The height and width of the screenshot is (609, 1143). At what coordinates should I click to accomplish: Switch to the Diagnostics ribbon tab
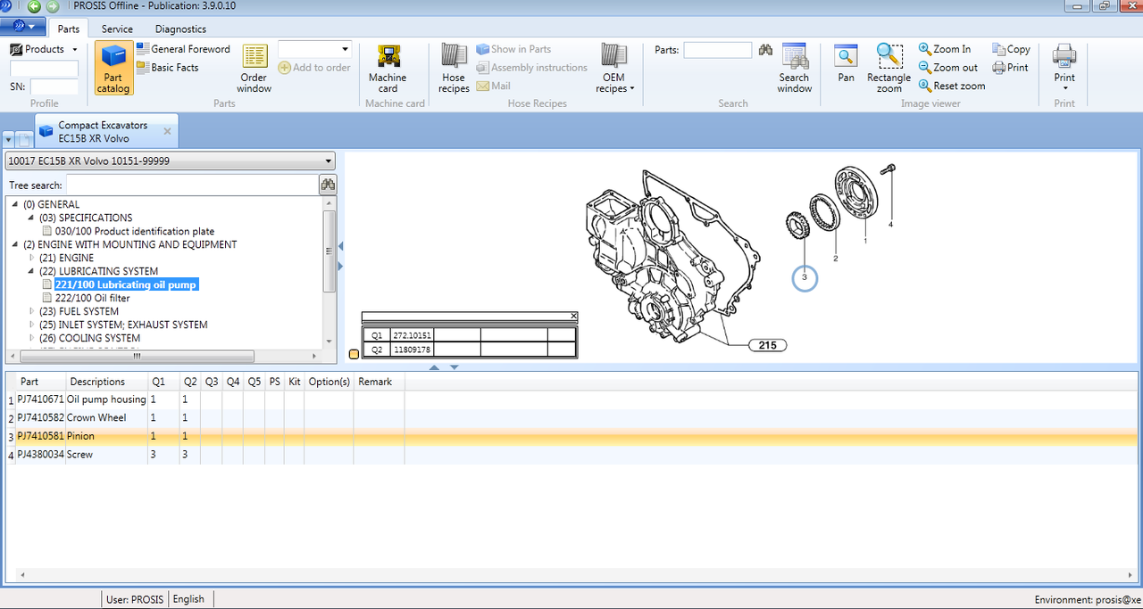(180, 29)
